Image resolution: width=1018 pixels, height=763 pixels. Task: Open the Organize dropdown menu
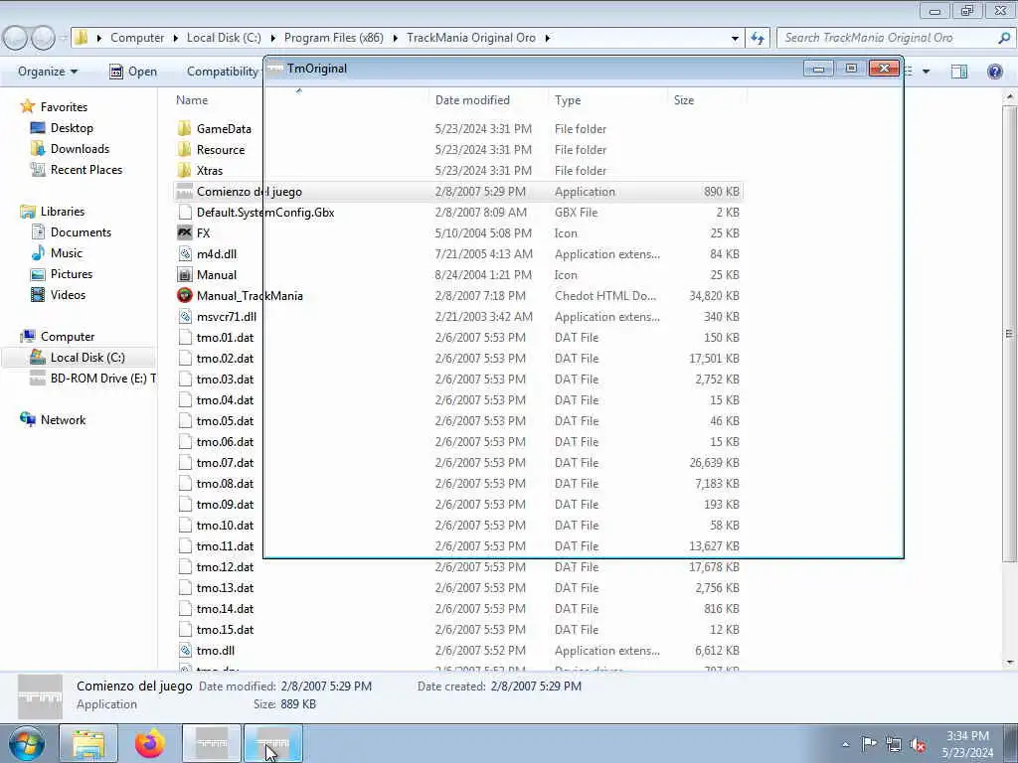pos(48,72)
